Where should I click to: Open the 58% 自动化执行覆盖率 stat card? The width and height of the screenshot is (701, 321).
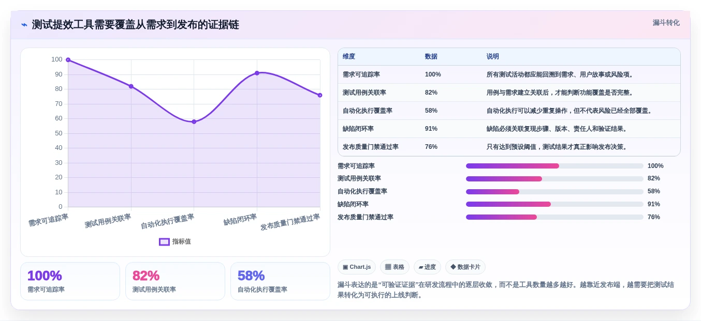coord(280,281)
